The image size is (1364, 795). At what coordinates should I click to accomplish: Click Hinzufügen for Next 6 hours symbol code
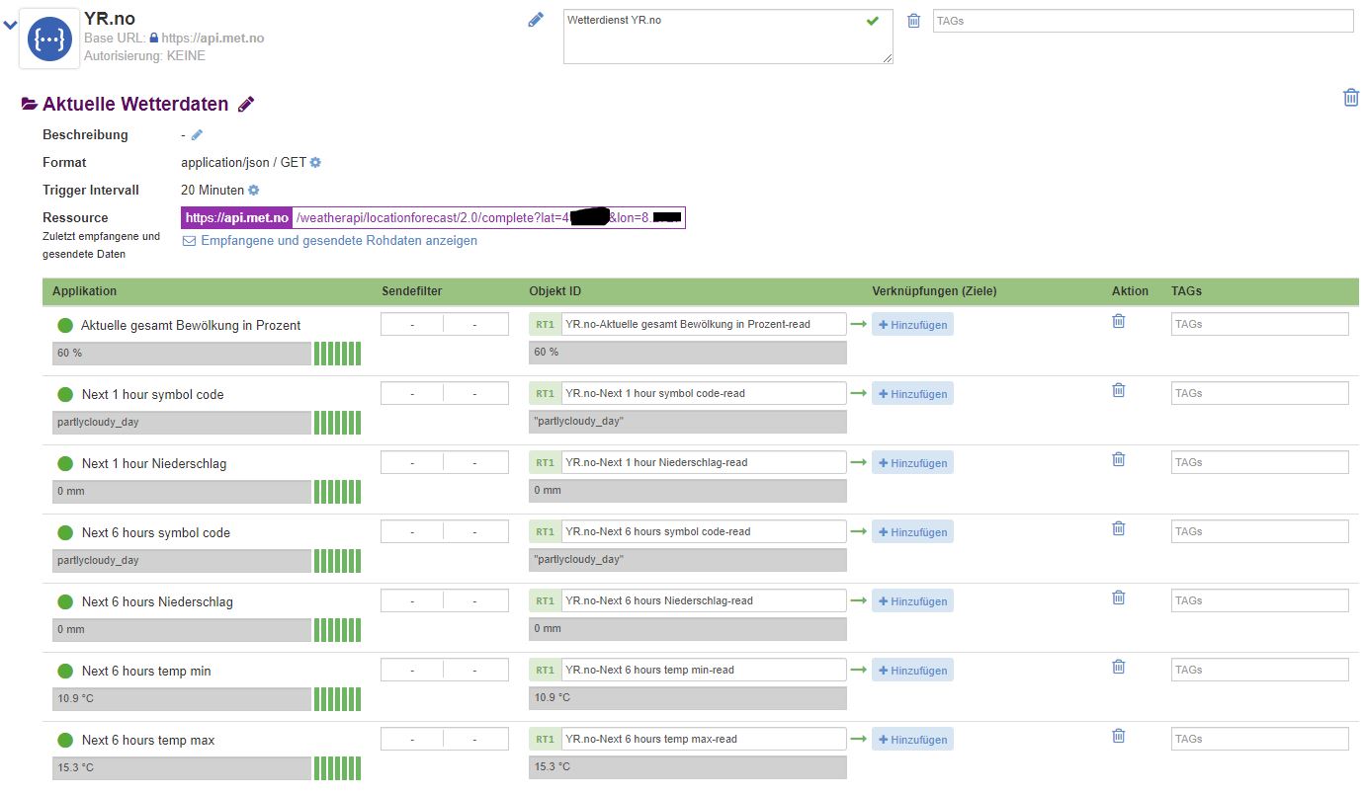[912, 532]
